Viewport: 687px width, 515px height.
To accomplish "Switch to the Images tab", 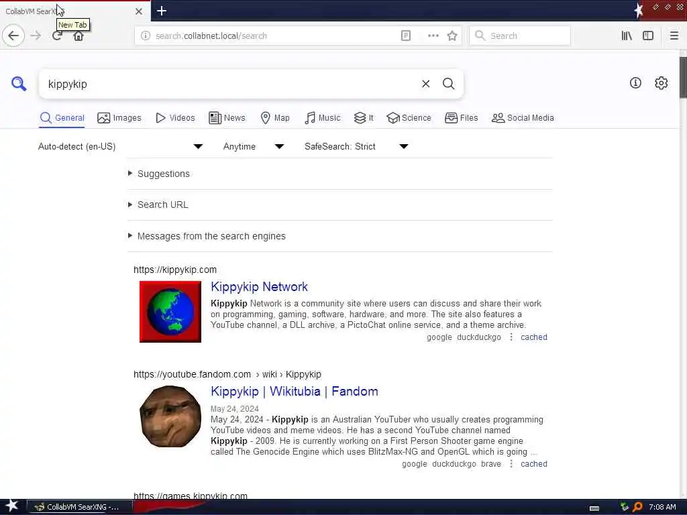I will tap(119, 118).
